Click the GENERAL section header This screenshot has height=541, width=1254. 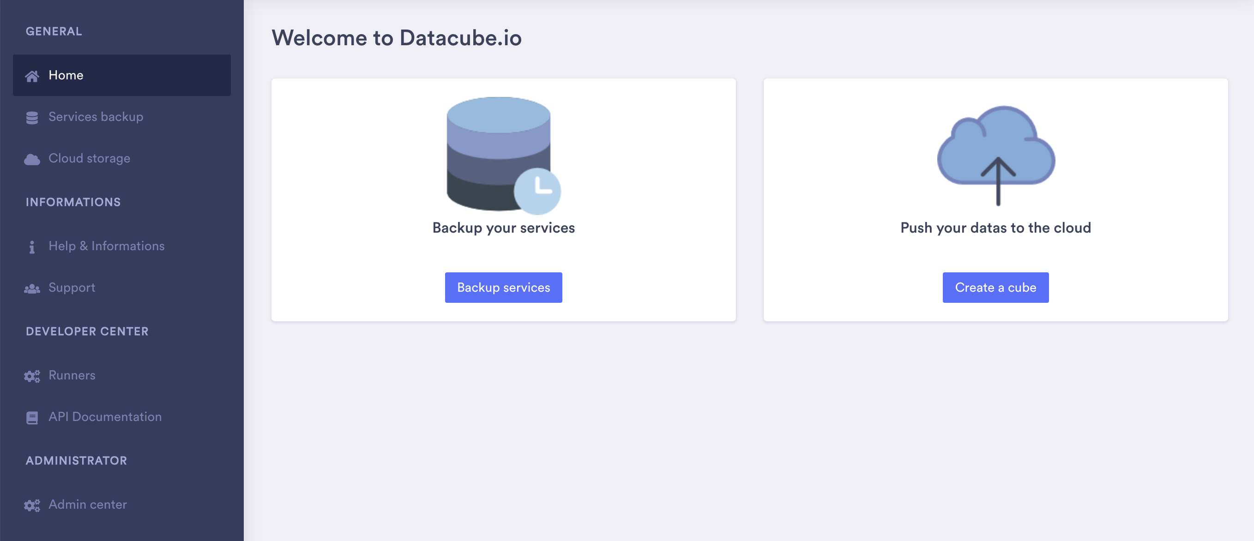click(x=54, y=31)
